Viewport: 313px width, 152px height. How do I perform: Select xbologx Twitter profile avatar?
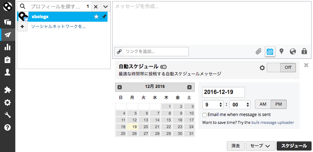click(24, 17)
